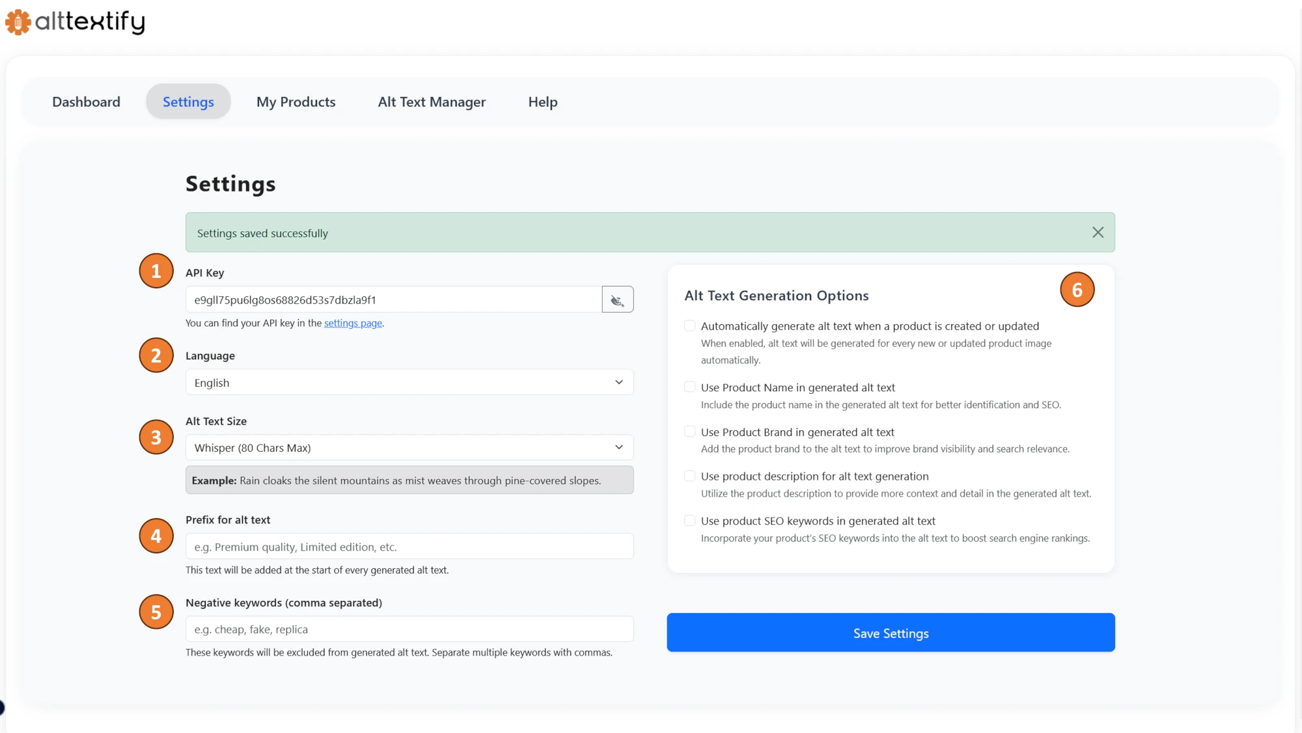Toggle API key visibility with the eye icon
This screenshot has height=733, width=1302.
tap(617, 299)
